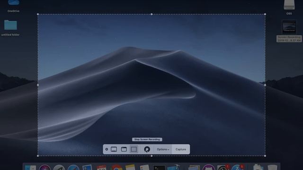
Task: Click the untitled folder name label
Action: point(10,34)
